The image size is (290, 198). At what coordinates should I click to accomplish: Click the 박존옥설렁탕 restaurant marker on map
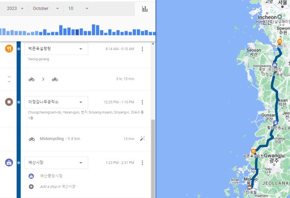[x=253, y=151]
